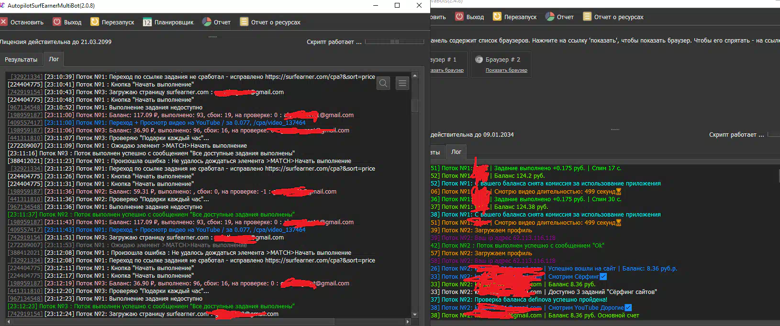Screen dimensions: 780x326
Task: Click the Задание выполнено +0.175 руб. Спим 30 с. line
Action: 526,199
